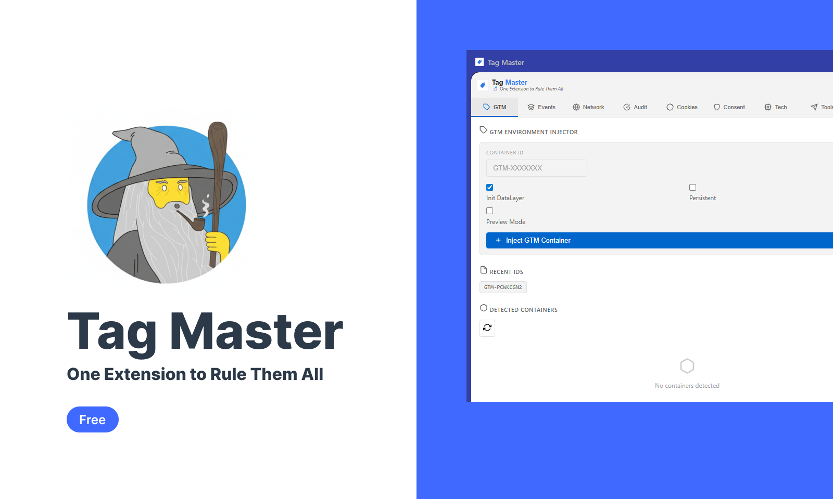Open the Network panel via globe icon
Image resolution: width=833 pixels, height=499 pixels.
point(576,107)
